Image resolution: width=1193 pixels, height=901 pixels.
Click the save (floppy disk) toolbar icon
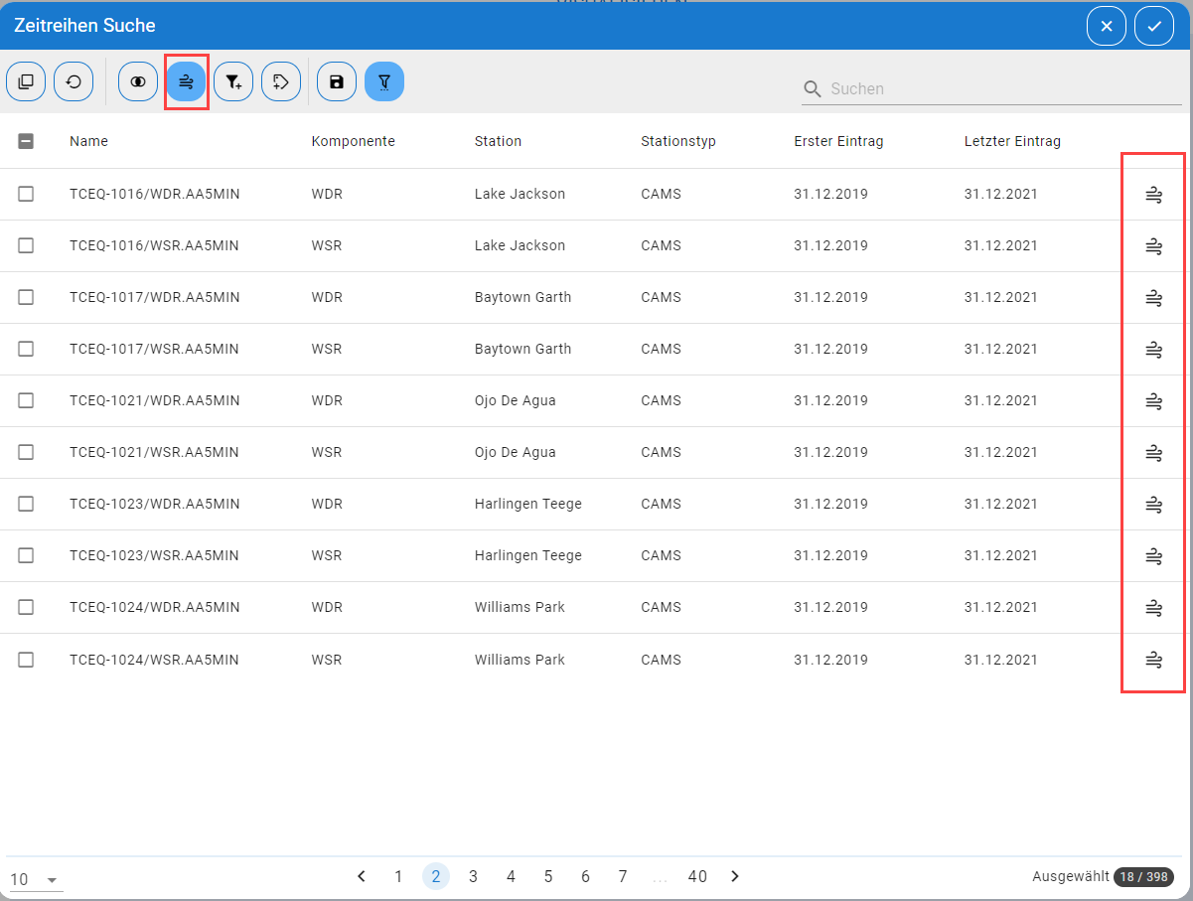pos(337,81)
